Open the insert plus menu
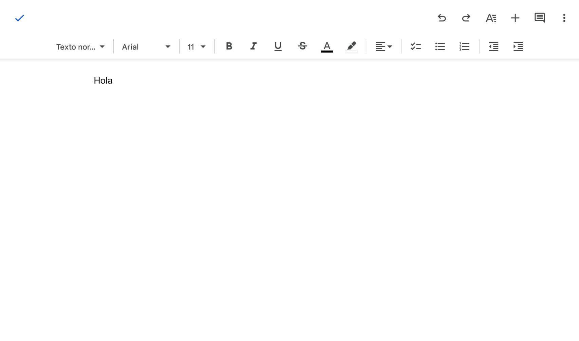Image resolution: width=579 pixels, height=341 pixels. click(x=515, y=18)
